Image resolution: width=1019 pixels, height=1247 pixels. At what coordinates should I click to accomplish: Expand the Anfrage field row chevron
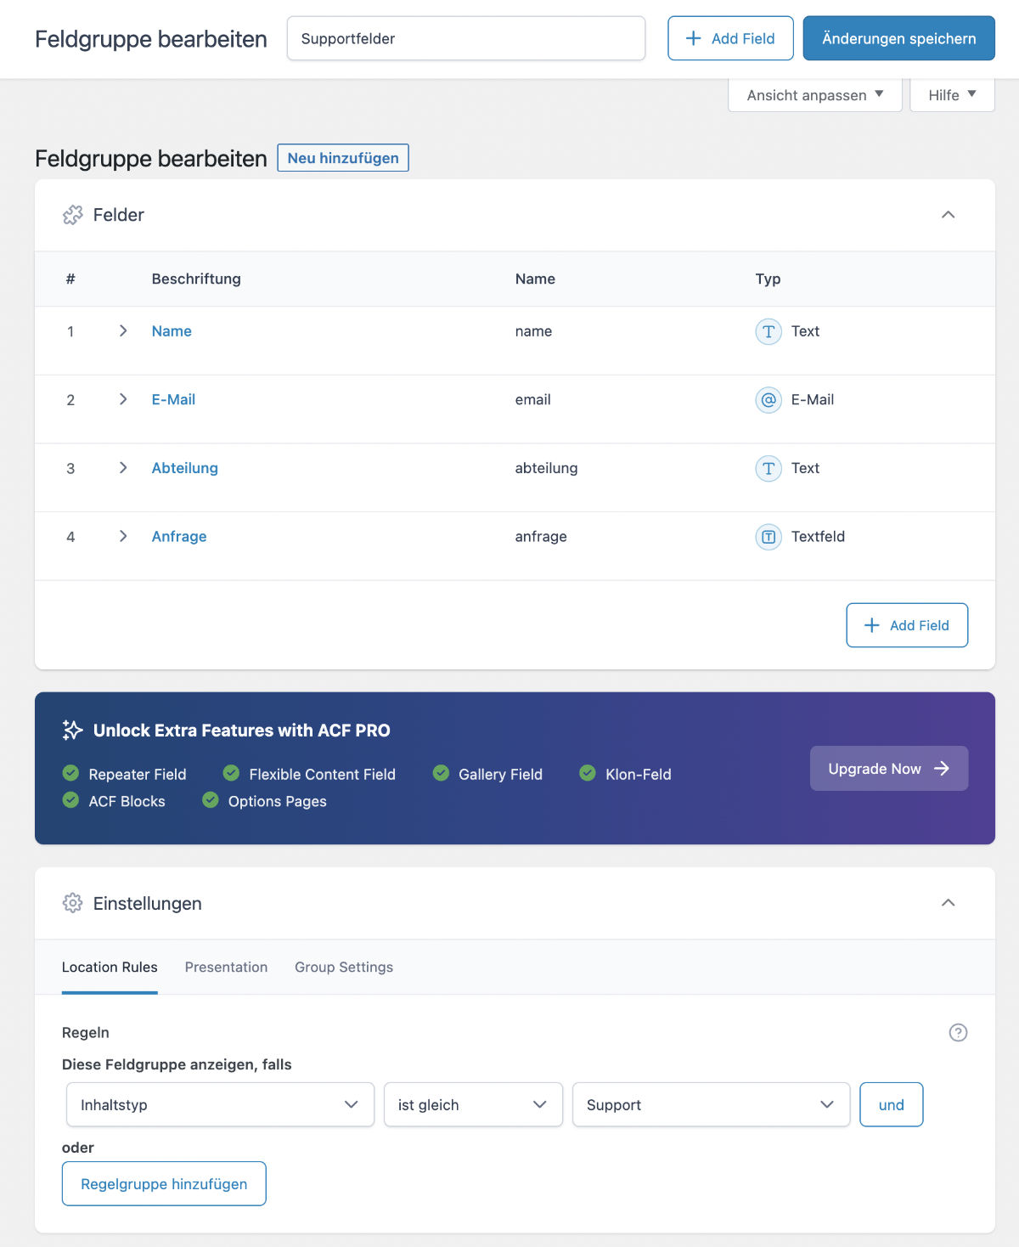coord(123,536)
